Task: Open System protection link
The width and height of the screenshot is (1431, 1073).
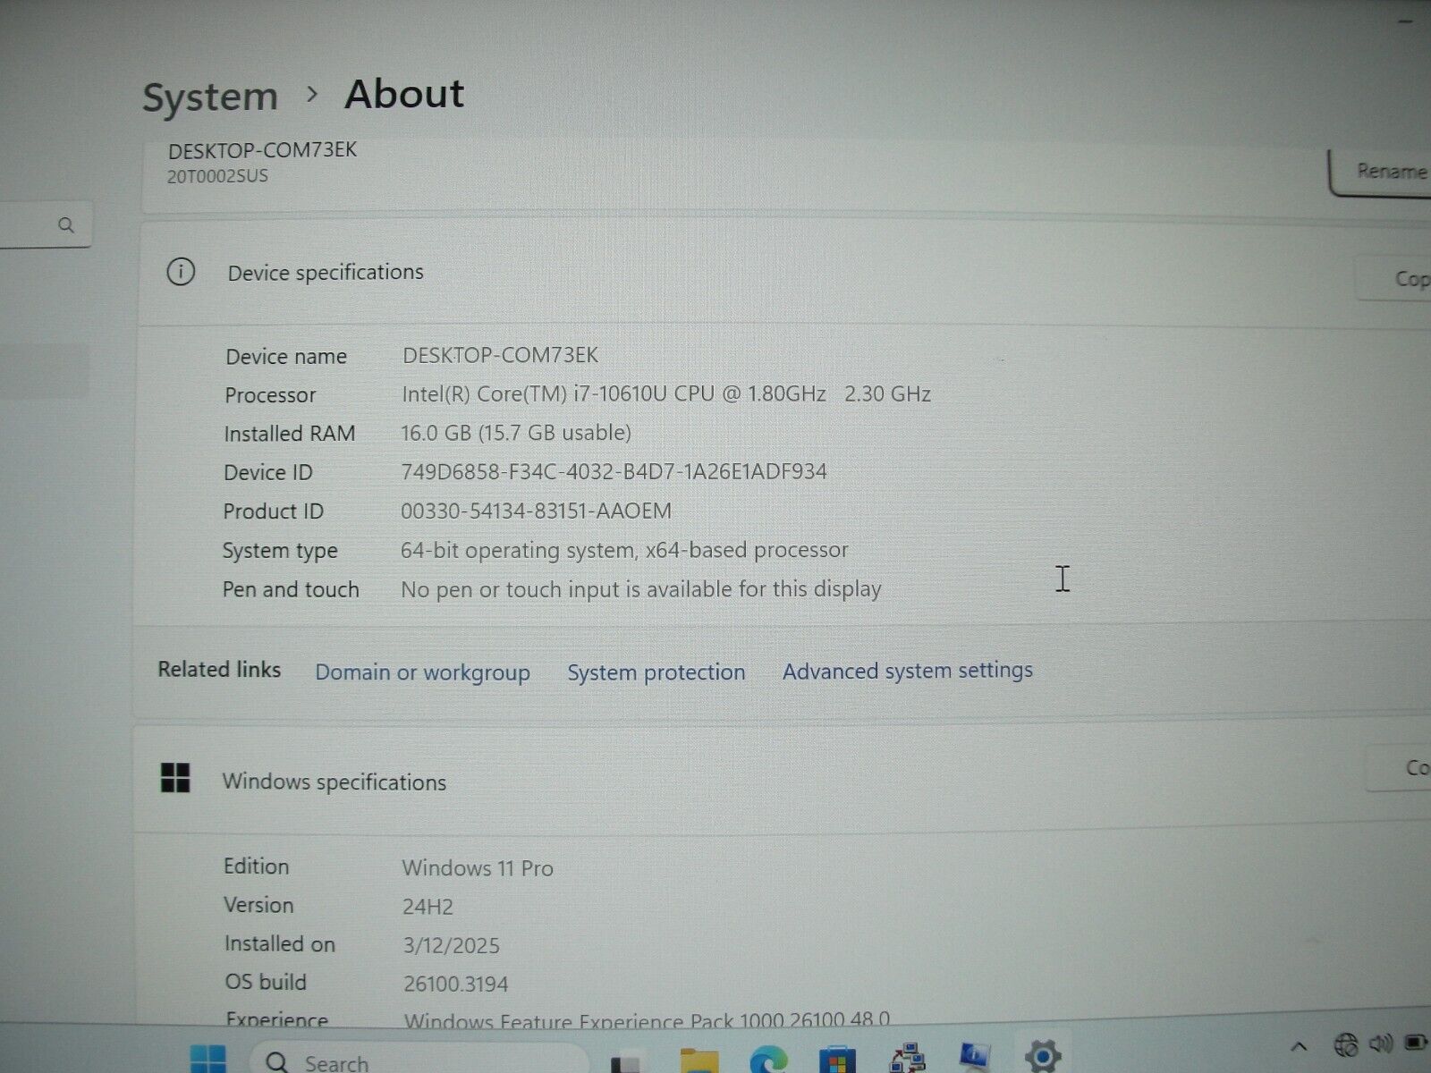Action: pyautogui.click(x=656, y=672)
